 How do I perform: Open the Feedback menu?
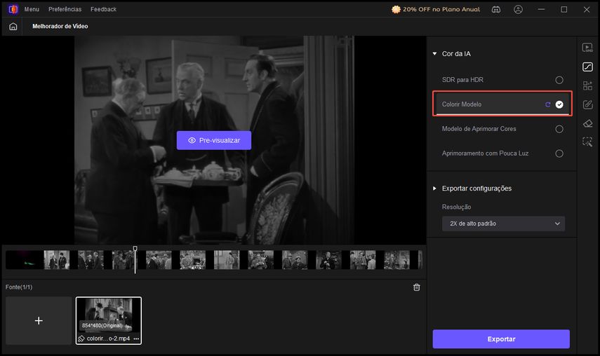point(103,9)
